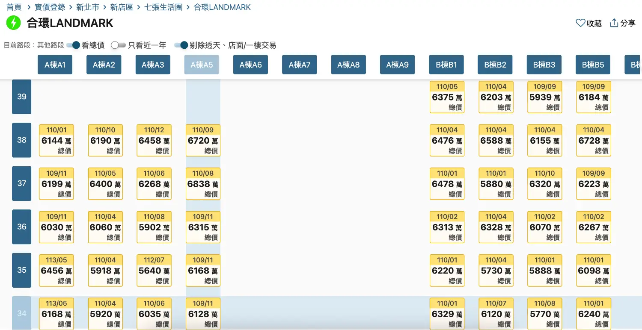Open the 6267 萬 transaction card
The height and width of the screenshot is (330, 642).
point(594,227)
